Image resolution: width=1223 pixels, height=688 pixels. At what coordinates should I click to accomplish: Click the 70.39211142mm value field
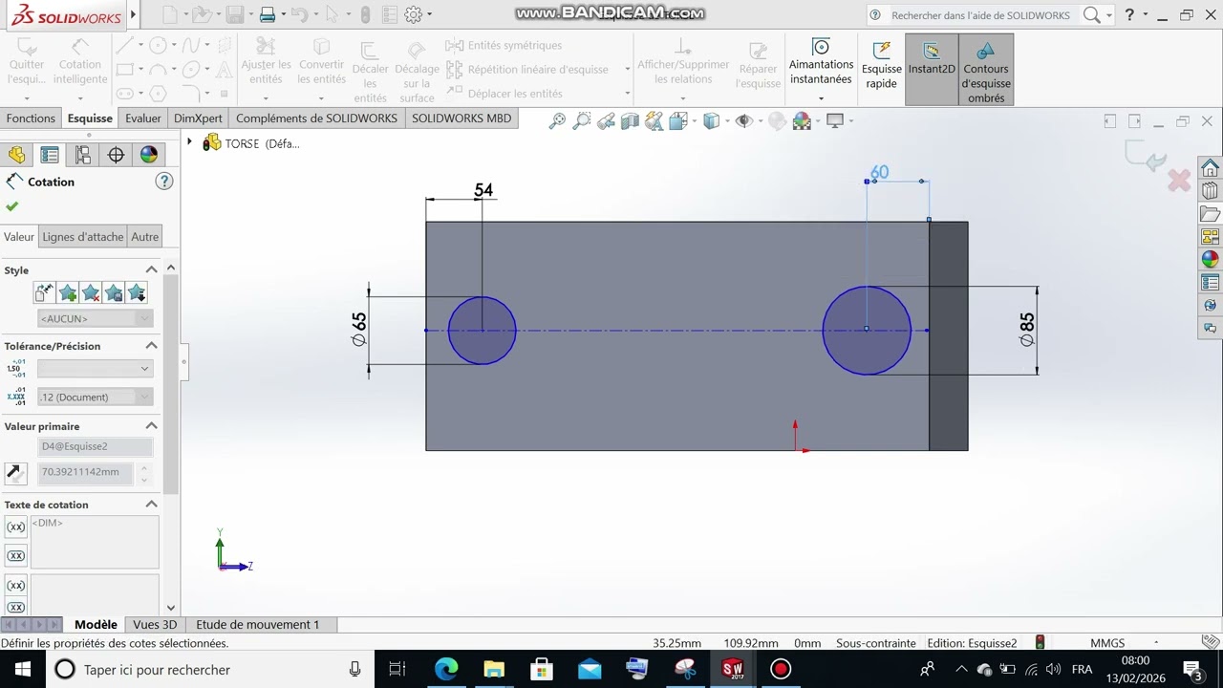pos(87,472)
